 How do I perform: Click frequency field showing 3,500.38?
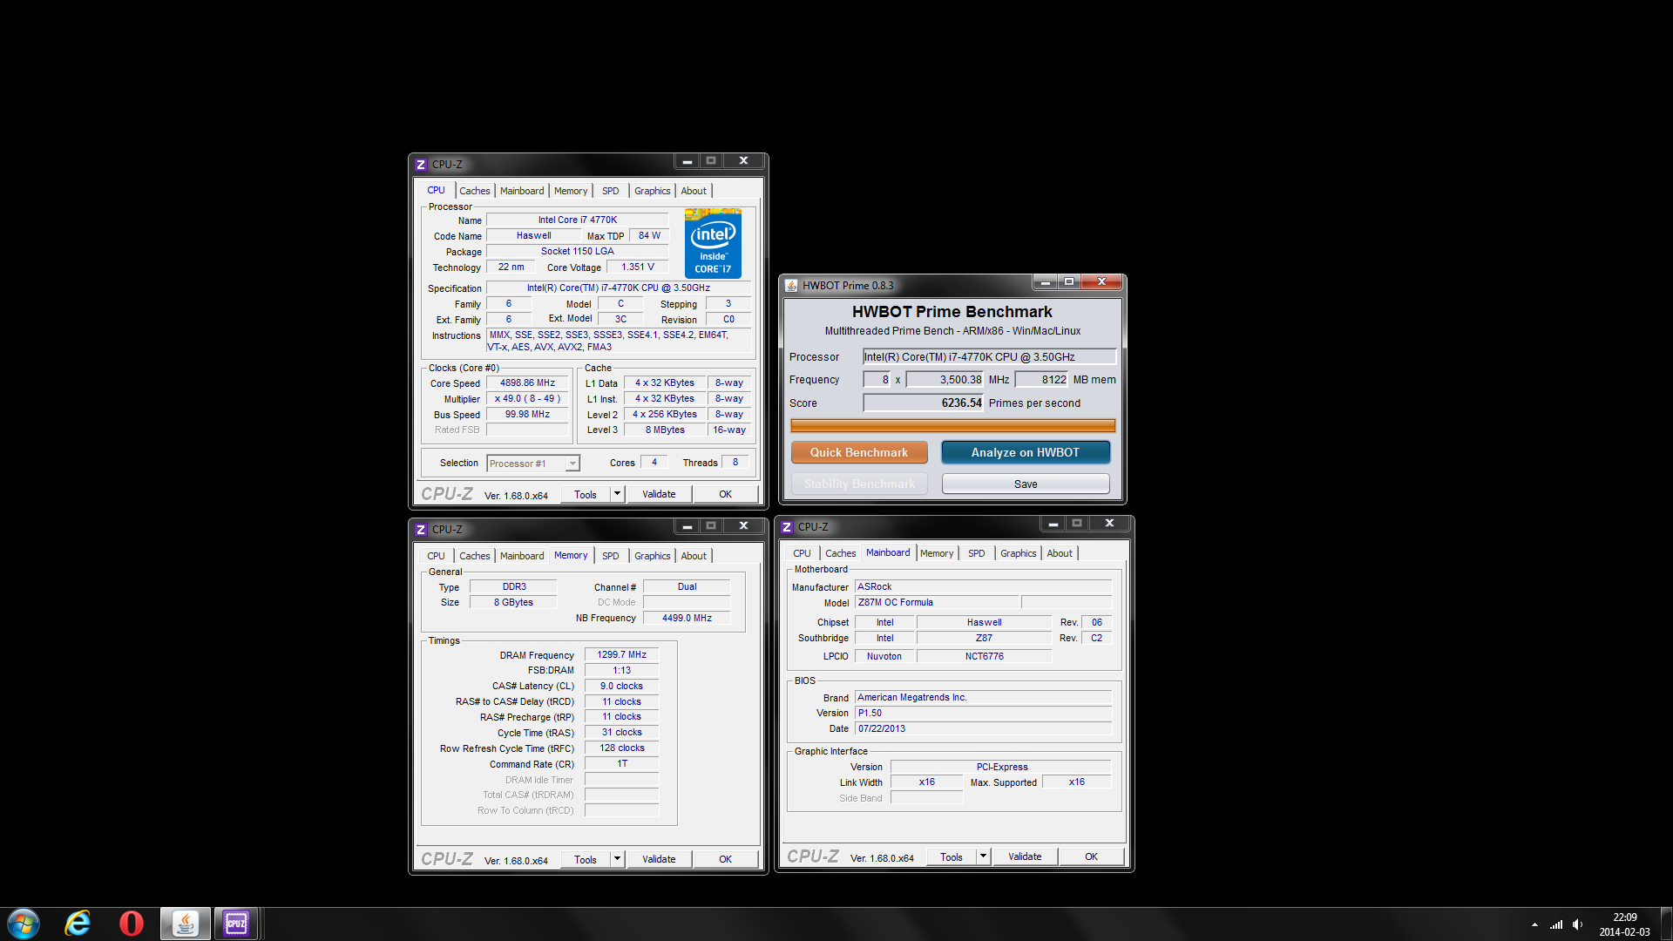coord(945,379)
